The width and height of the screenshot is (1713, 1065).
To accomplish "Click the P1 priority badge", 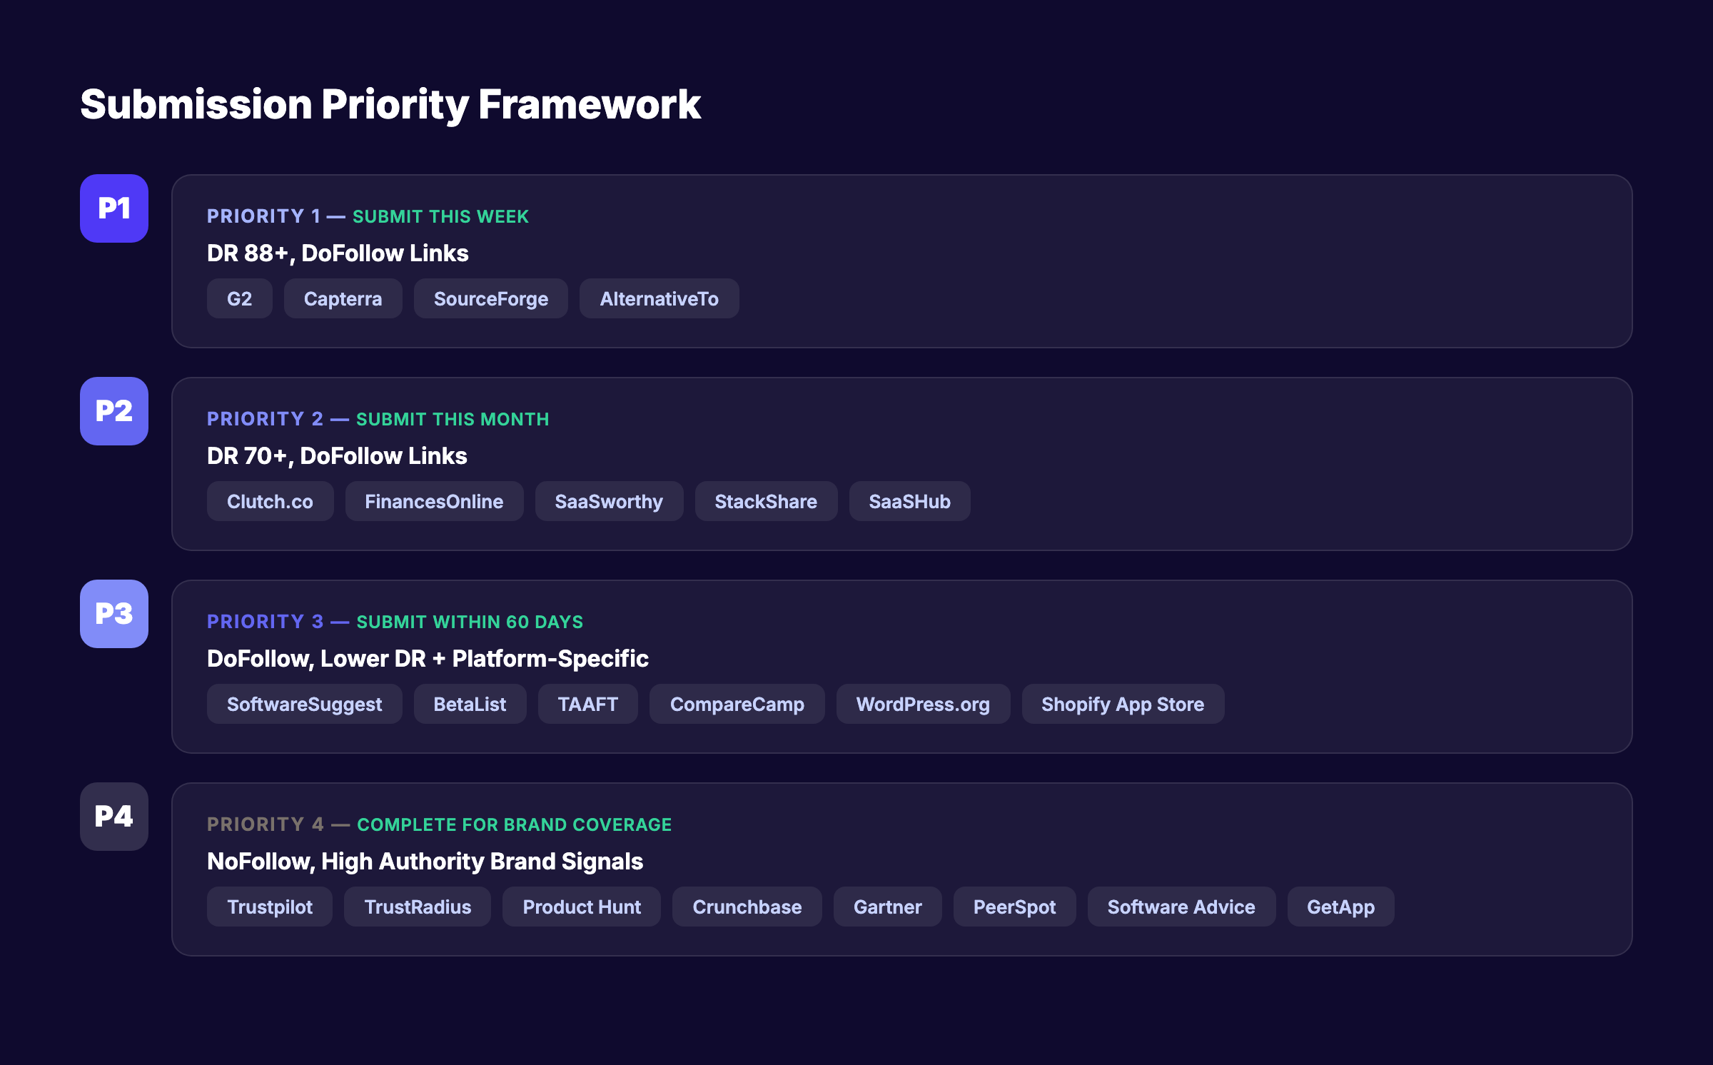I will point(113,208).
